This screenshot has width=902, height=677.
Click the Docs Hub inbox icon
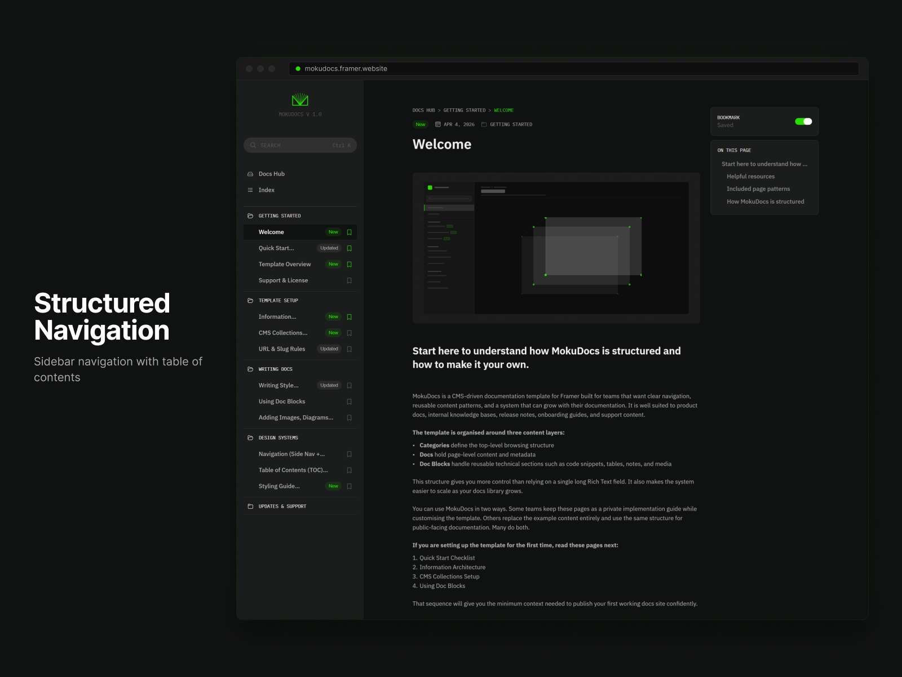250,174
